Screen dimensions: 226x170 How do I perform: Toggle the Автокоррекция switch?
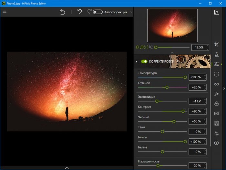point(98,12)
